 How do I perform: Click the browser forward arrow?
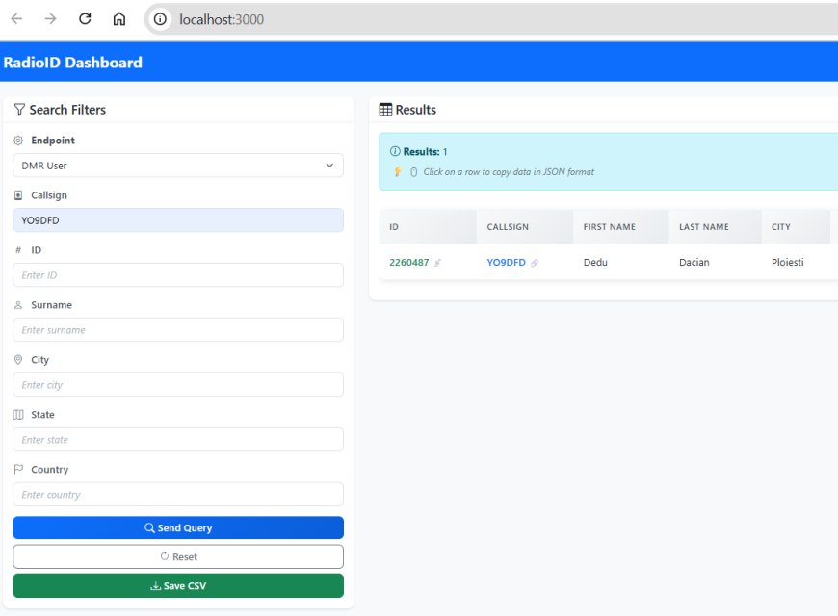51,19
